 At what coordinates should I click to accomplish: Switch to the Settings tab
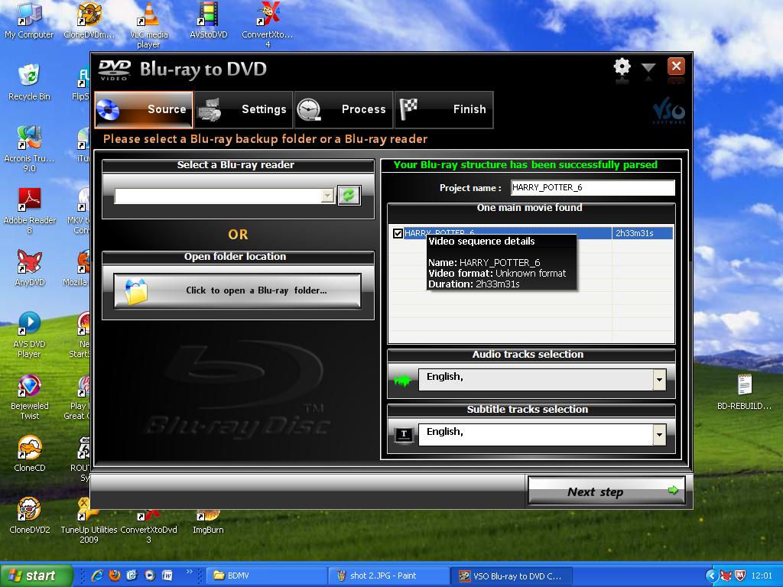tap(244, 109)
